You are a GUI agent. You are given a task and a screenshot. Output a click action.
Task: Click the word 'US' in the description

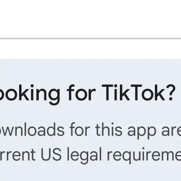pyautogui.click(x=51, y=154)
